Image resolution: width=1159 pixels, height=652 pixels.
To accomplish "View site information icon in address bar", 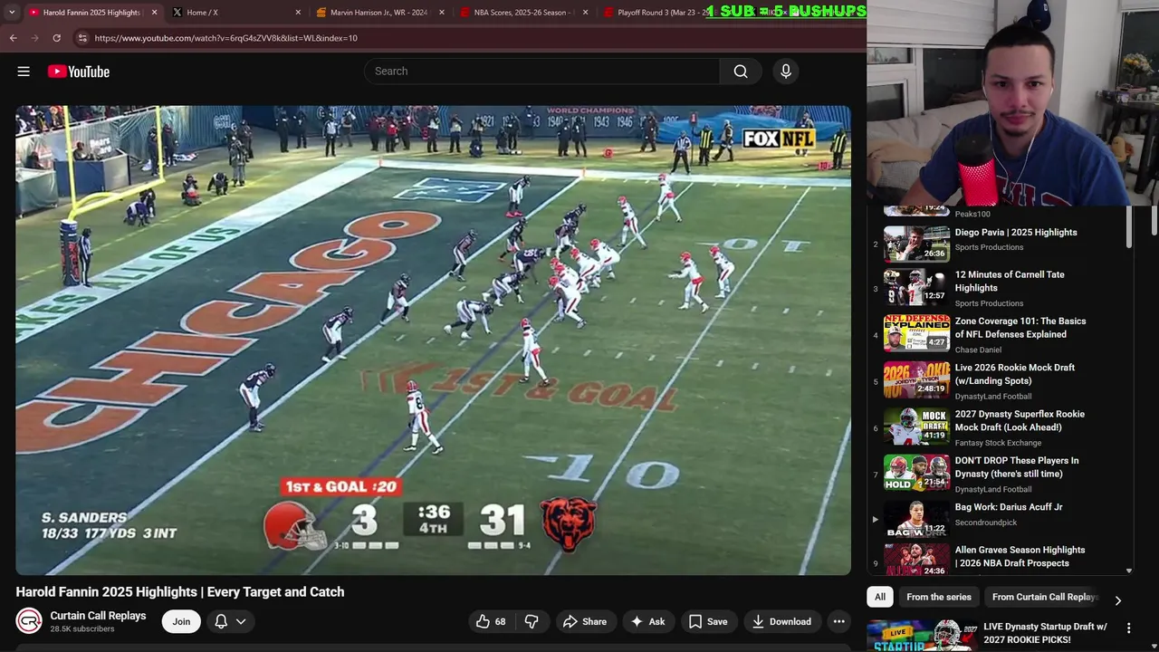I will pos(82,38).
